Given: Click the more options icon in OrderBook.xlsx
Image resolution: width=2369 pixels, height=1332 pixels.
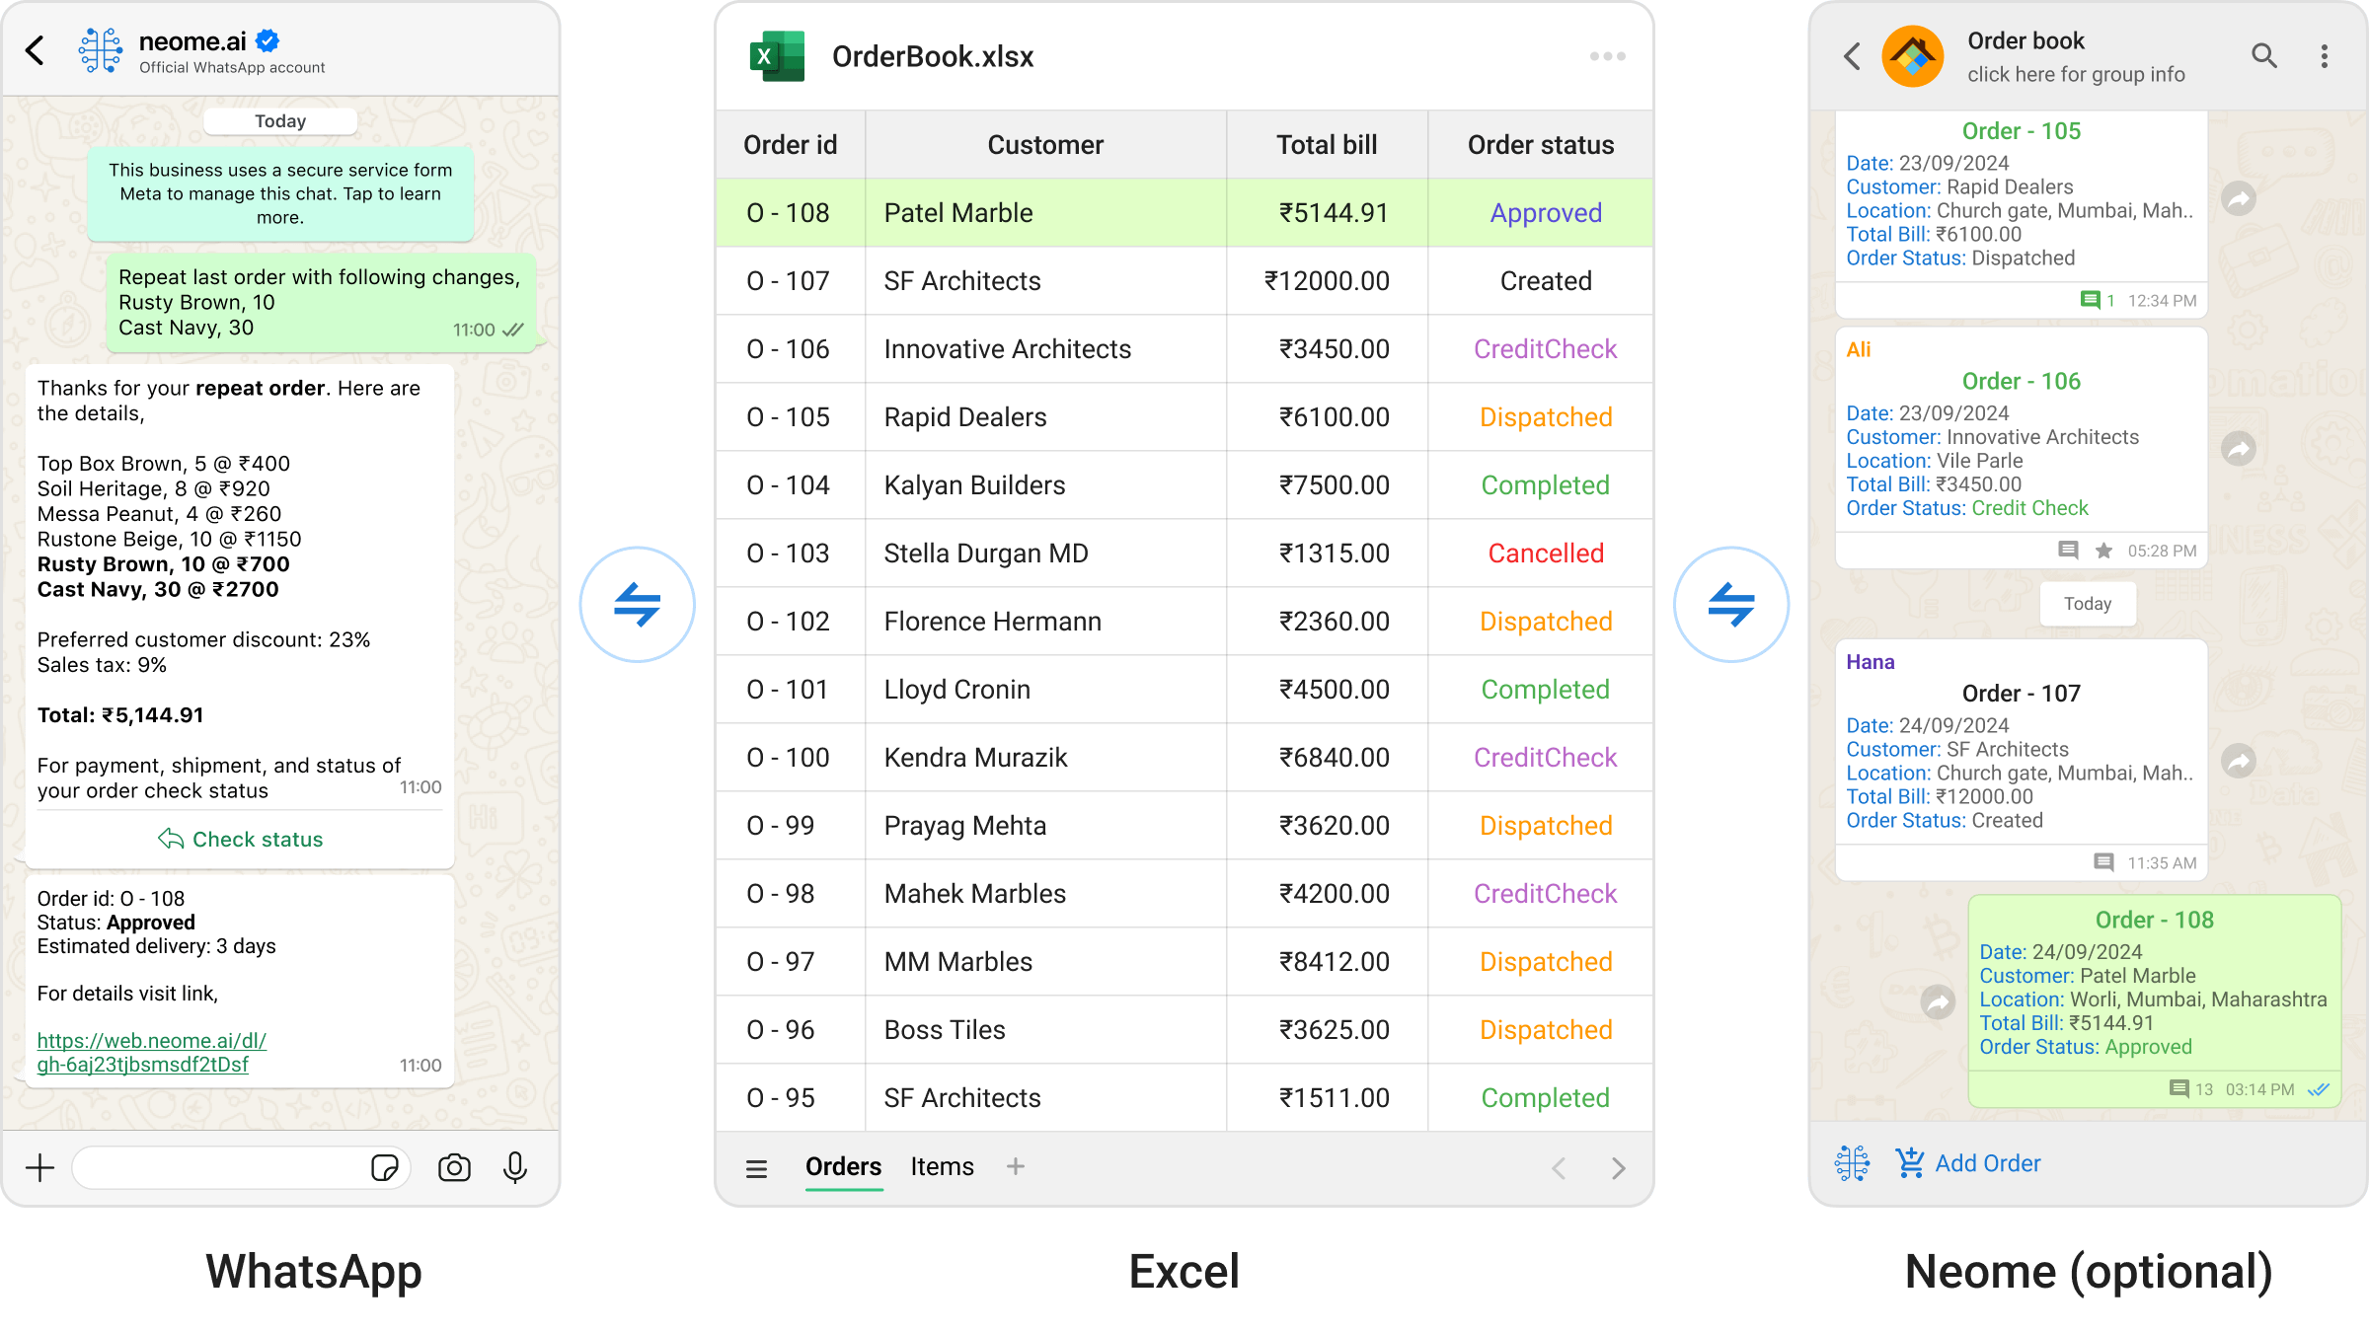Looking at the screenshot, I should tap(1608, 57).
